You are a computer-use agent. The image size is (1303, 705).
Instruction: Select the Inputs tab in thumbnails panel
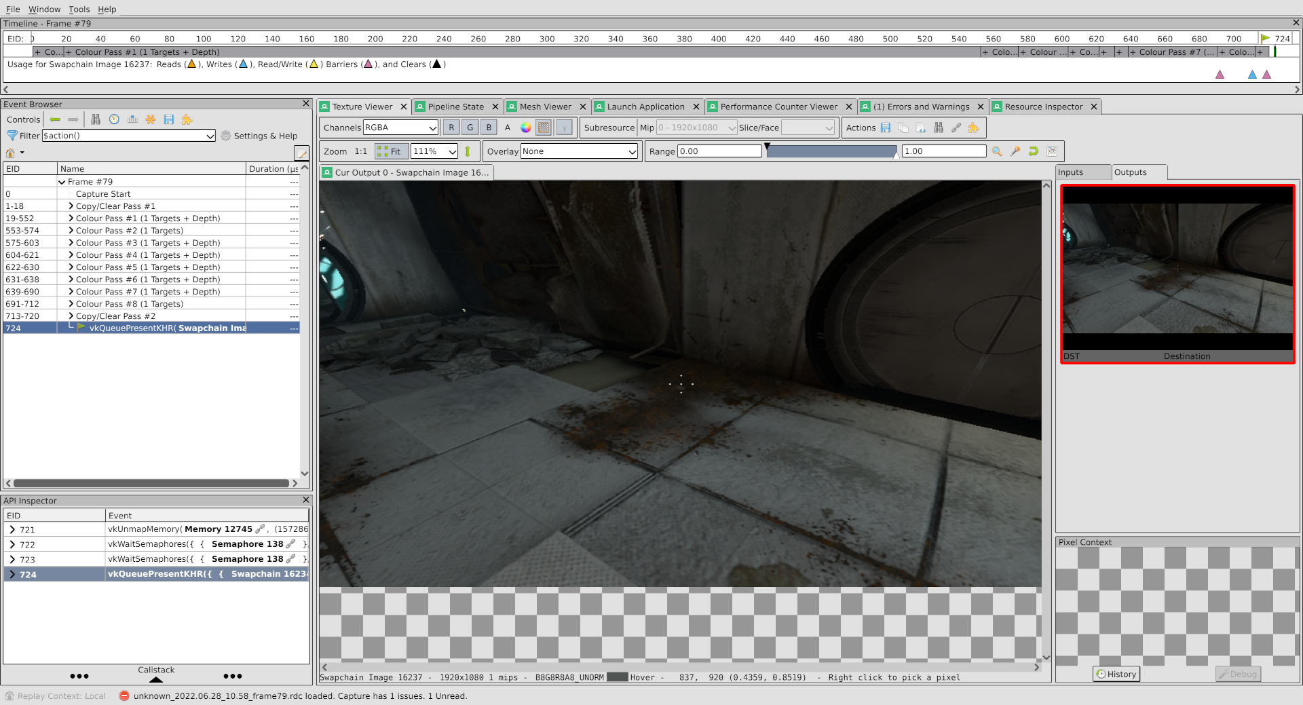1083,172
